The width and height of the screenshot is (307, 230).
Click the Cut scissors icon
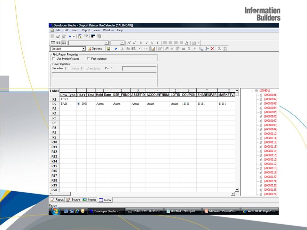click(122, 49)
